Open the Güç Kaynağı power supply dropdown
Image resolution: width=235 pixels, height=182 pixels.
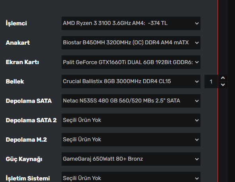point(131,159)
